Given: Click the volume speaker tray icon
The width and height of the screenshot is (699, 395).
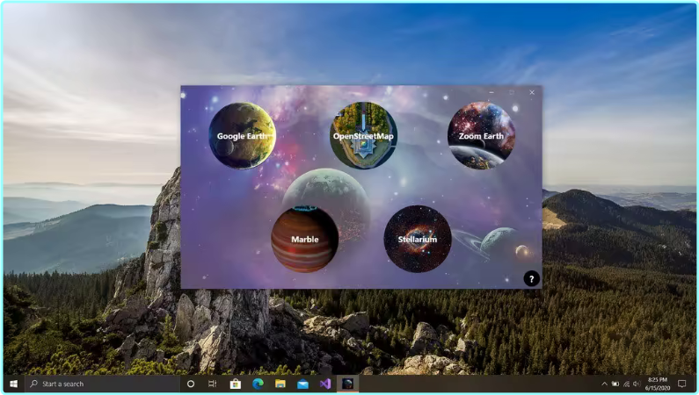Looking at the screenshot, I should click(x=637, y=384).
